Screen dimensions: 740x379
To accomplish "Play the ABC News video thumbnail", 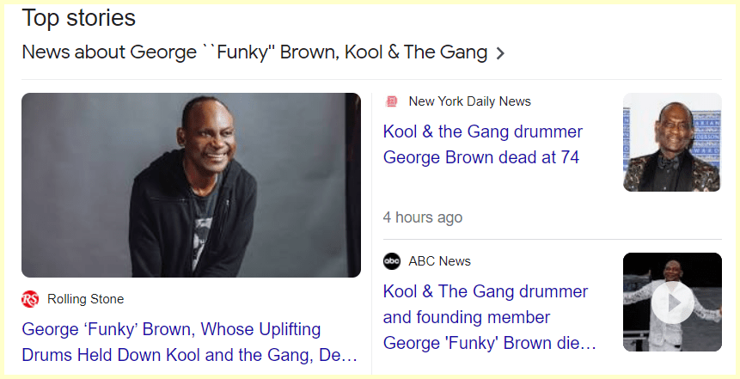I will 672,302.
